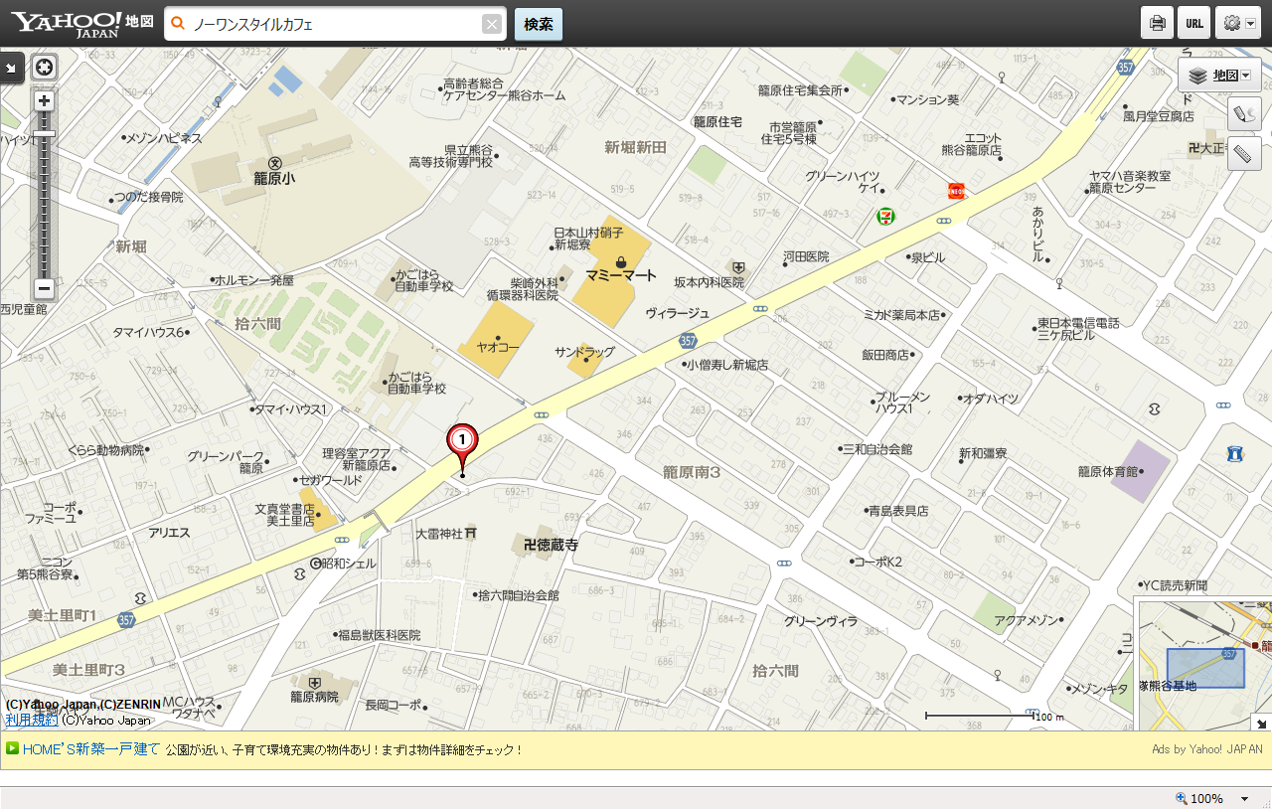This screenshot has width=1272, height=810.
Task: Click the ノーワンスタイルカフェ search field
Action: coord(333,25)
